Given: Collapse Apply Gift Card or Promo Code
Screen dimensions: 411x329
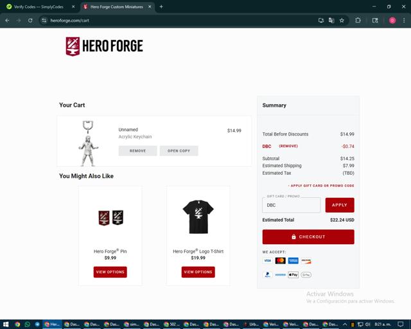Looking at the screenshot, I should (x=321, y=186).
